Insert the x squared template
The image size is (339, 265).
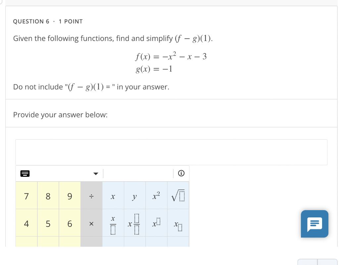pos(156,196)
